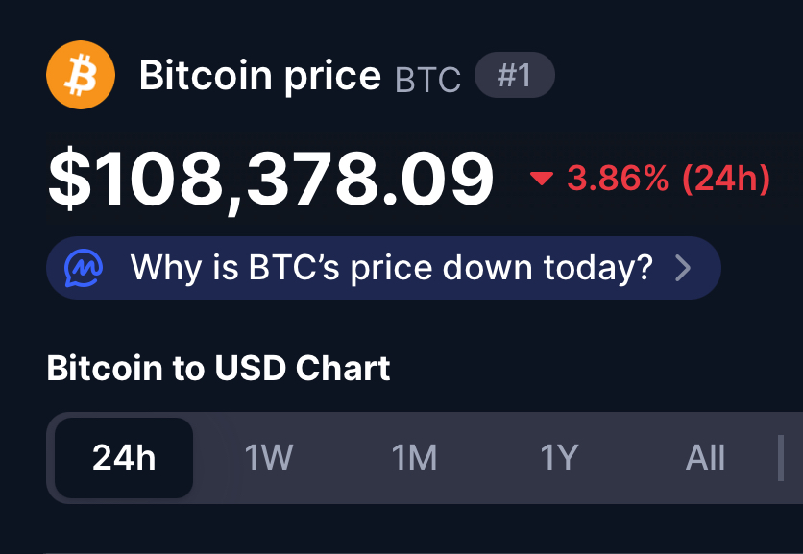
Task: Click the gray BTC ticker symbol
Action: coord(427,80)
